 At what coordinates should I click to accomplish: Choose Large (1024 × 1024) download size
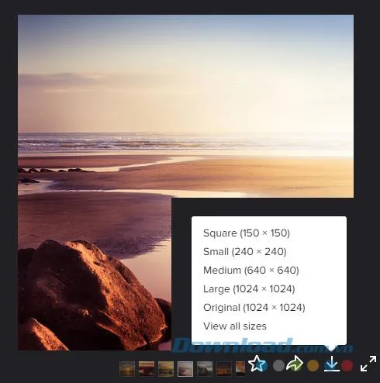click(x=249, y=289)
